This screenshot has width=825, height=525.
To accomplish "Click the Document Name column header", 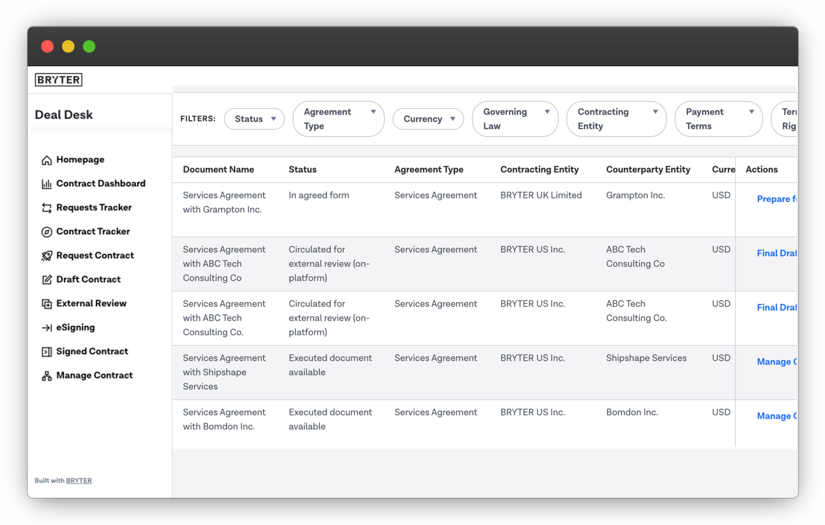I will [219, 169].
